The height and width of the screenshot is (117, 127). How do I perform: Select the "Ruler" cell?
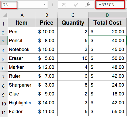[x=22, y=76]
